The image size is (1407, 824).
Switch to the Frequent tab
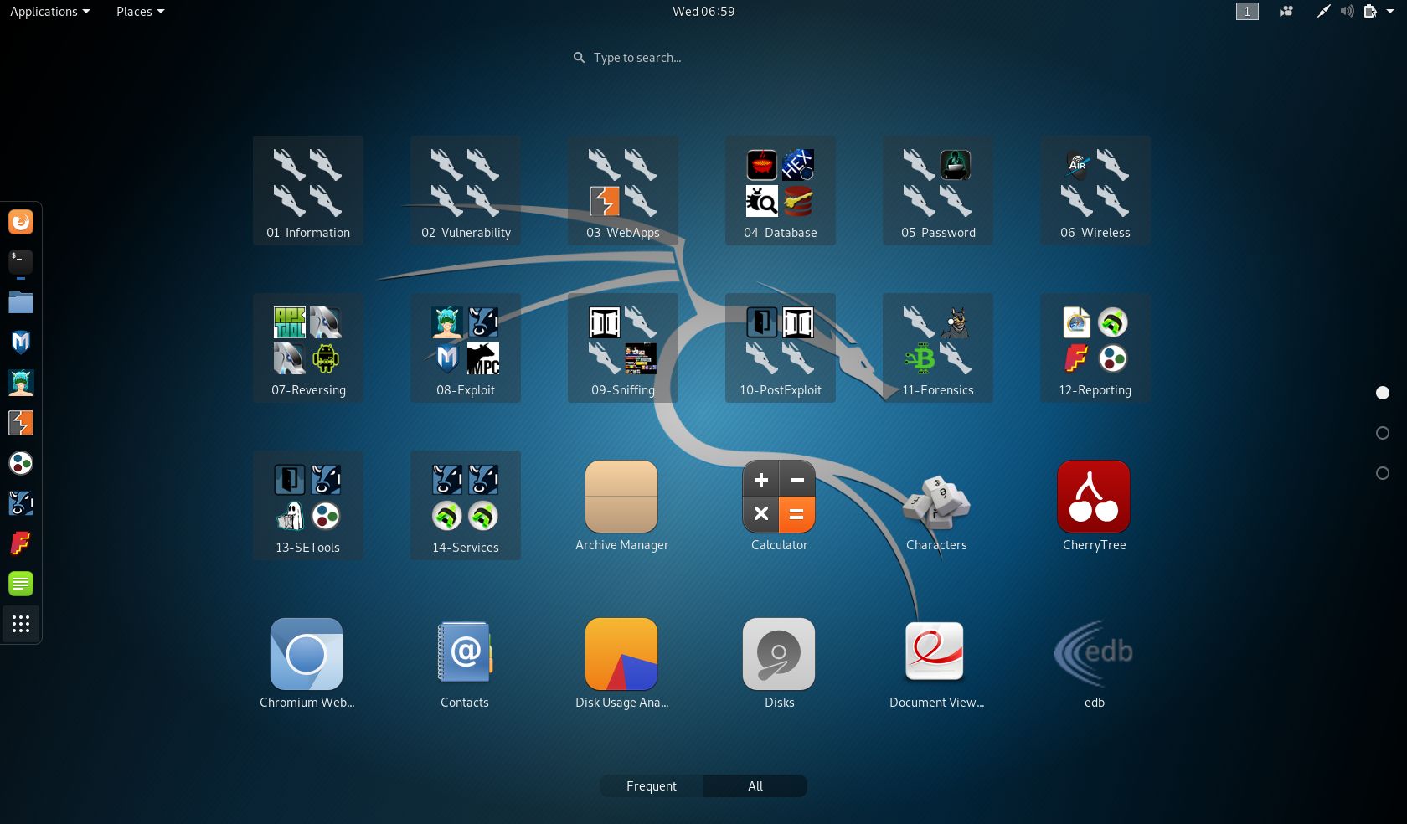tap(652, 786)
